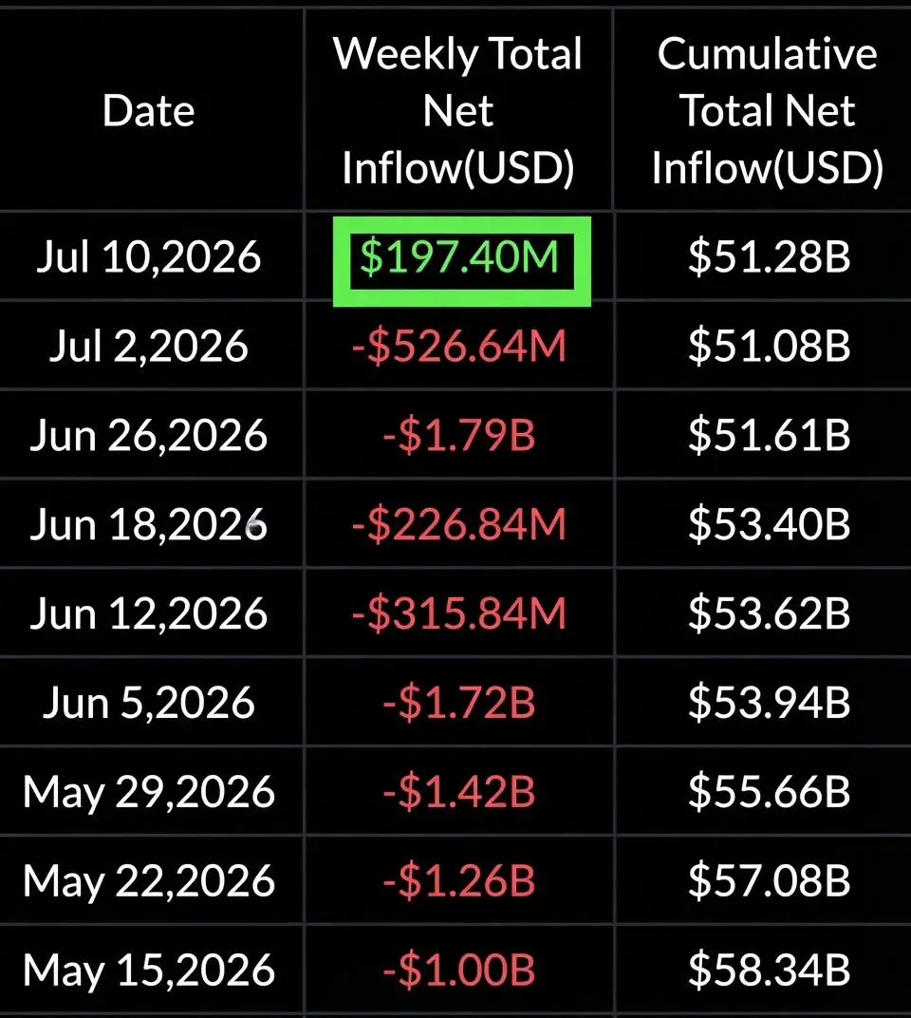Select the -$315.84M outflow cell

tap(458, 613)
